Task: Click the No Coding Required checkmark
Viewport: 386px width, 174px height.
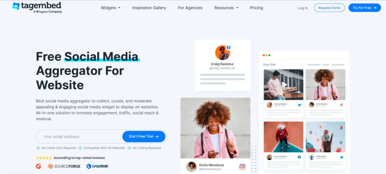Action: tap(129, 148)
